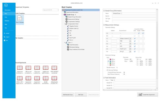This screenshot has width=164, height=101.
Task: Select the New menu item
Action: pos(6,14)
